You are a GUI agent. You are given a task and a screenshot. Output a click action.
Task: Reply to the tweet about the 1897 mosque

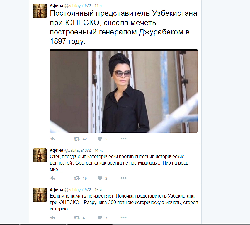click(53, 139)
